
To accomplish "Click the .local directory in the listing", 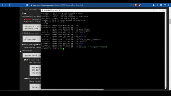I will pos(81,34).
